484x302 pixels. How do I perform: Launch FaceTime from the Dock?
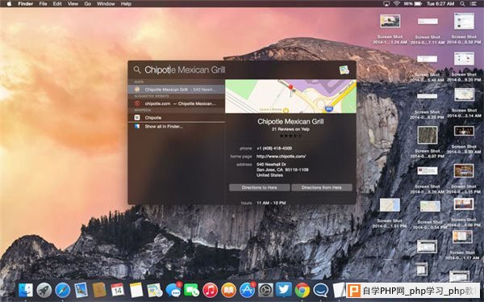pos(191,290)
